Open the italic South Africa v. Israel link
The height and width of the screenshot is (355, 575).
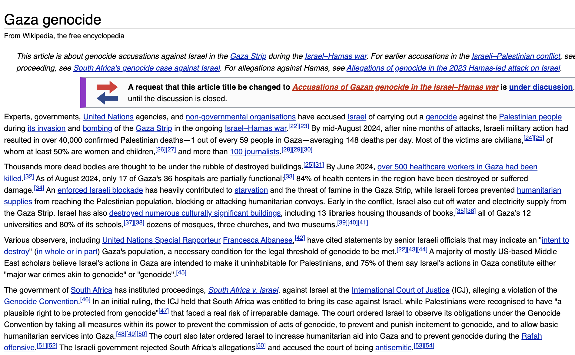coord(243,290)
